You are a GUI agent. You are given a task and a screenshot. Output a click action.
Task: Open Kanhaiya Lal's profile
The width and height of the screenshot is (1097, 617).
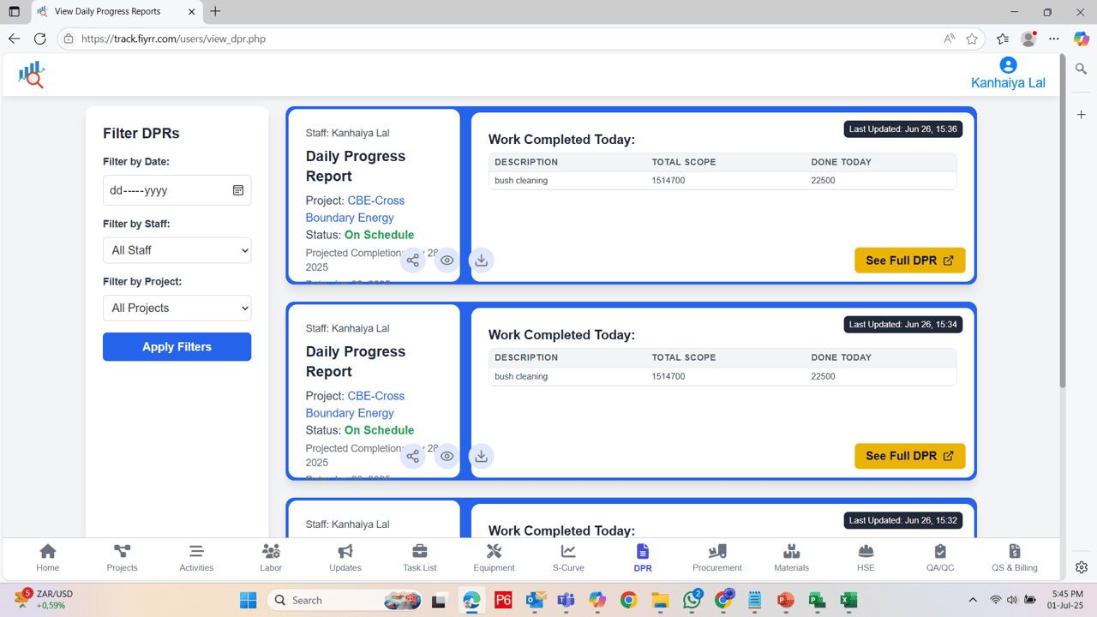click(1008, 72)
